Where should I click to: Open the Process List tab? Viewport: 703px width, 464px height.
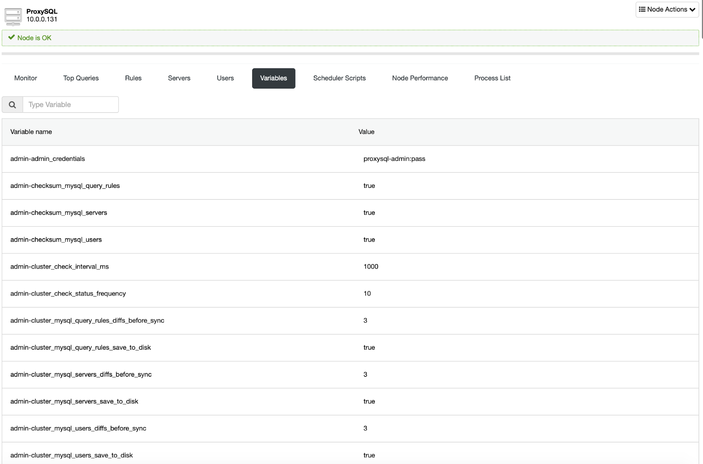(x=492, y=78)
